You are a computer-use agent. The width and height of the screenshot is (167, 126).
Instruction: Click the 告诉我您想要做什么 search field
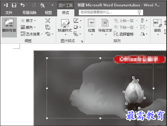pos(111,12)
